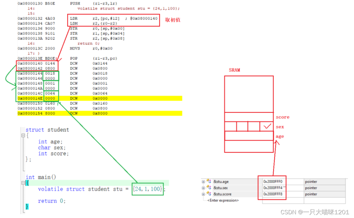Collapse the struct student code block
This screenshot has width=354, height=218.
(x=23, y=136)
